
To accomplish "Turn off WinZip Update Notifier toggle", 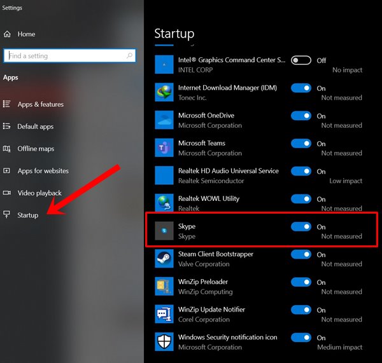I will click(x=301, y=310).
